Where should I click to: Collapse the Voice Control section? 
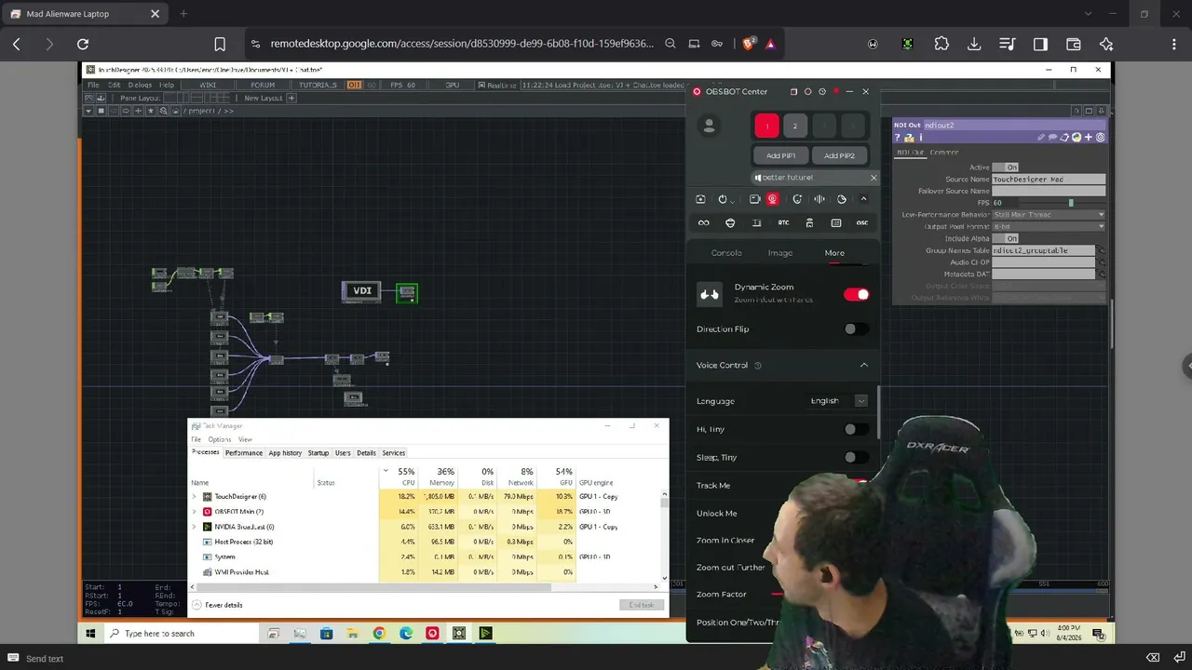863,366
